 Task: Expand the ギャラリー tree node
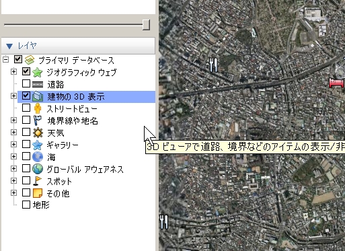point(13,144)
